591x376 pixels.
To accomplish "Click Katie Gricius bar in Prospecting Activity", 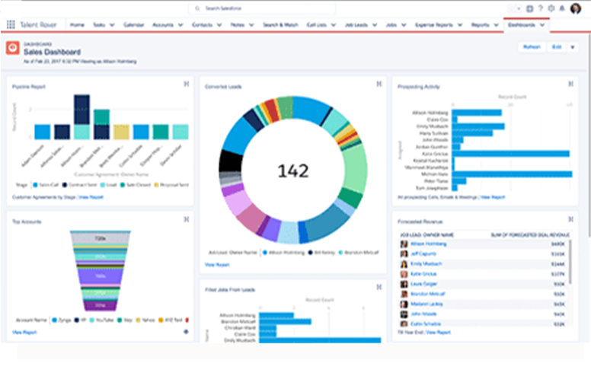I will [x=510, y=154].
